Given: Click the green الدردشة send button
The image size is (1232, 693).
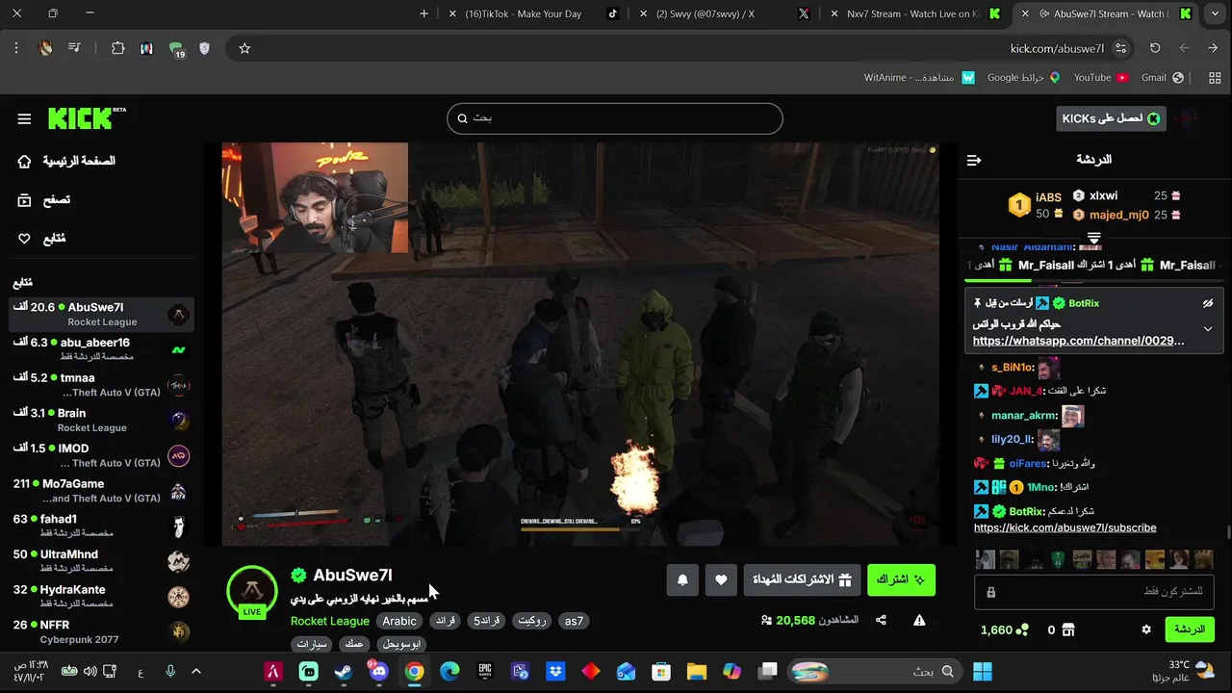Looking at the screenshot, I should point(1190,629).
